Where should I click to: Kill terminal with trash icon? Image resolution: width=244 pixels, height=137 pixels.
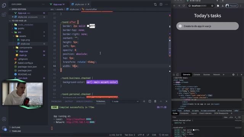tap(155, 101)
